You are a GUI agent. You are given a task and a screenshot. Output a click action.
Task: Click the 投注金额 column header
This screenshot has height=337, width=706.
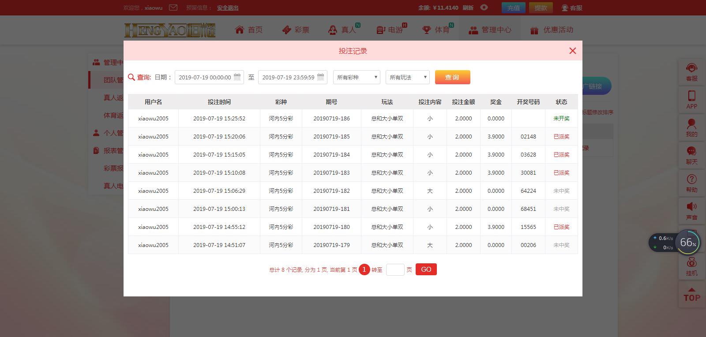[x=463, y=102]
